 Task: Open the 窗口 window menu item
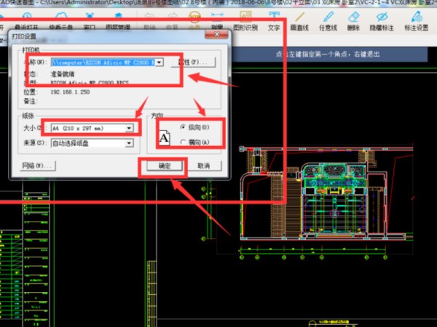pos(90,21)
